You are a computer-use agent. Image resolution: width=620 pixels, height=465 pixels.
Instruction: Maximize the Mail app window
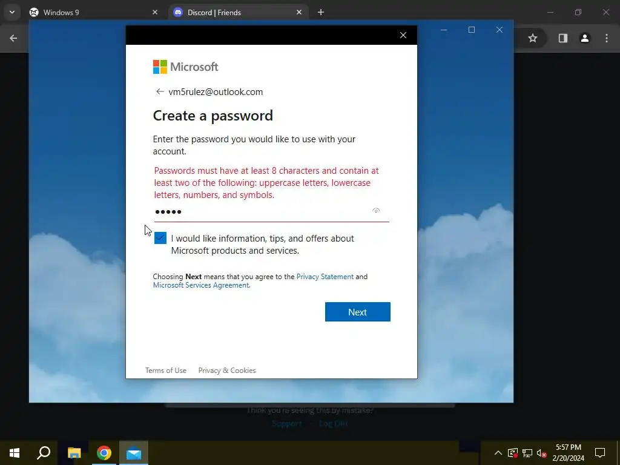click(471, 30)
